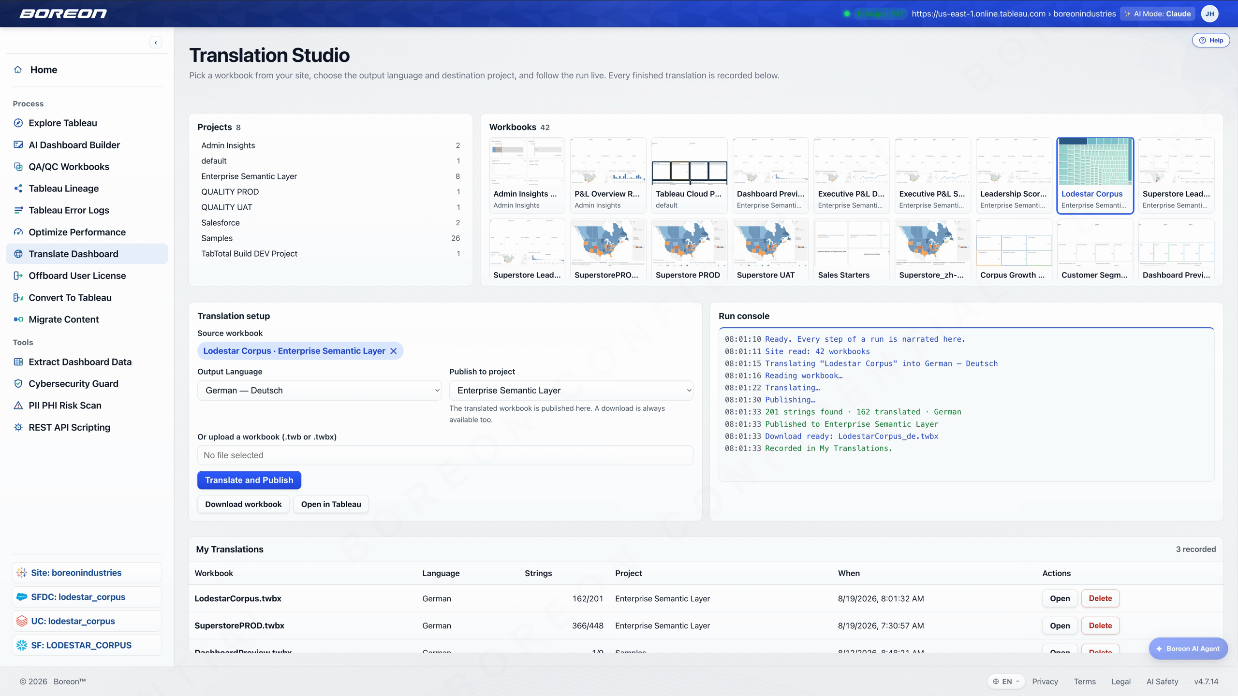Delete the SuperstorePROD.twbx translation

(1100, 625)
